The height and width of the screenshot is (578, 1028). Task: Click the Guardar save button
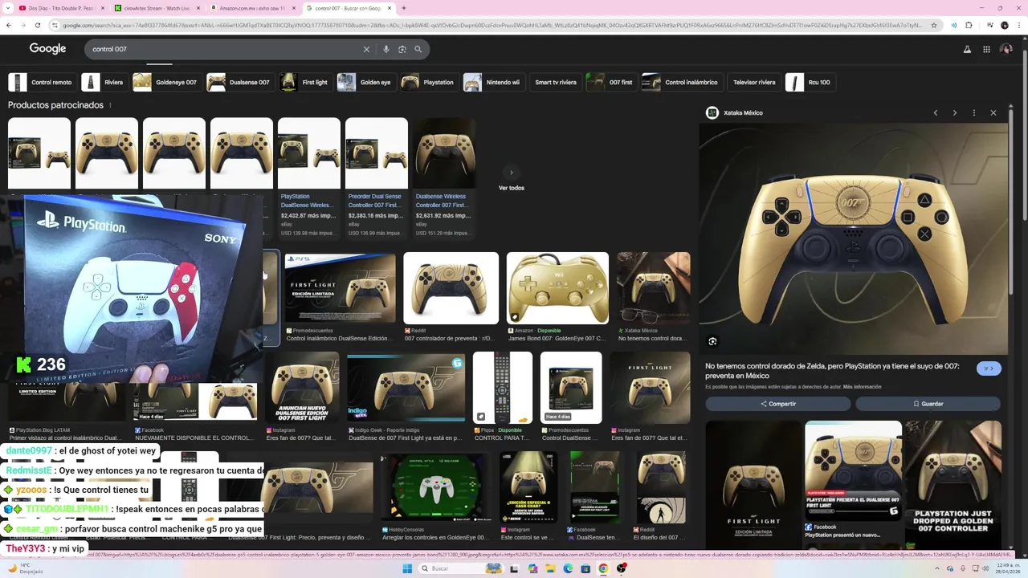[928, 404]
